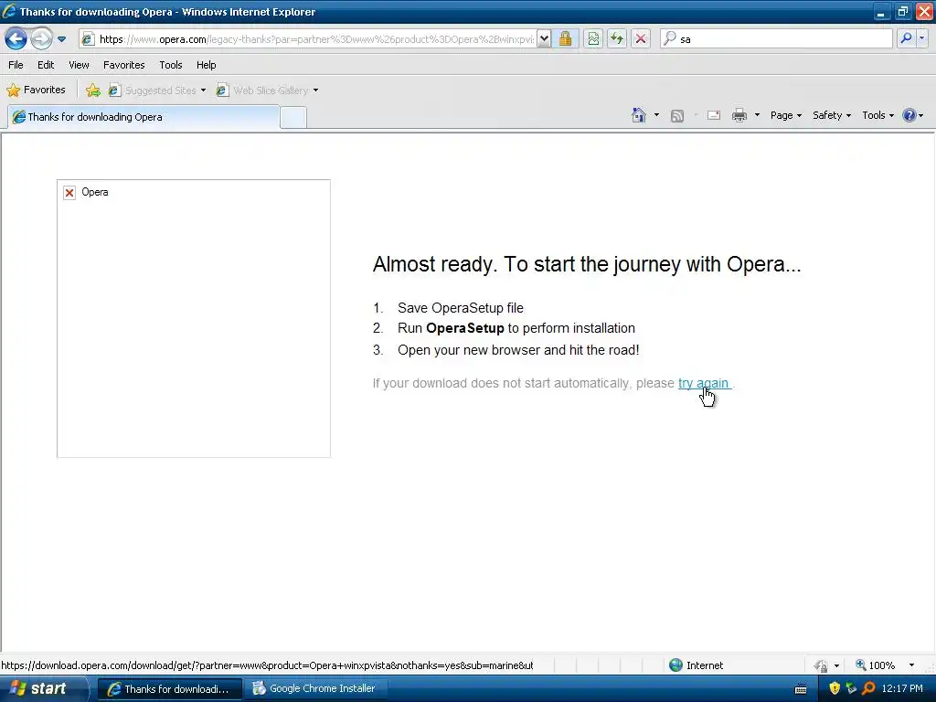Click the broken Opera image placeholder
The image size is (936, 702).
pyautogui.click(x=194, y=318)
